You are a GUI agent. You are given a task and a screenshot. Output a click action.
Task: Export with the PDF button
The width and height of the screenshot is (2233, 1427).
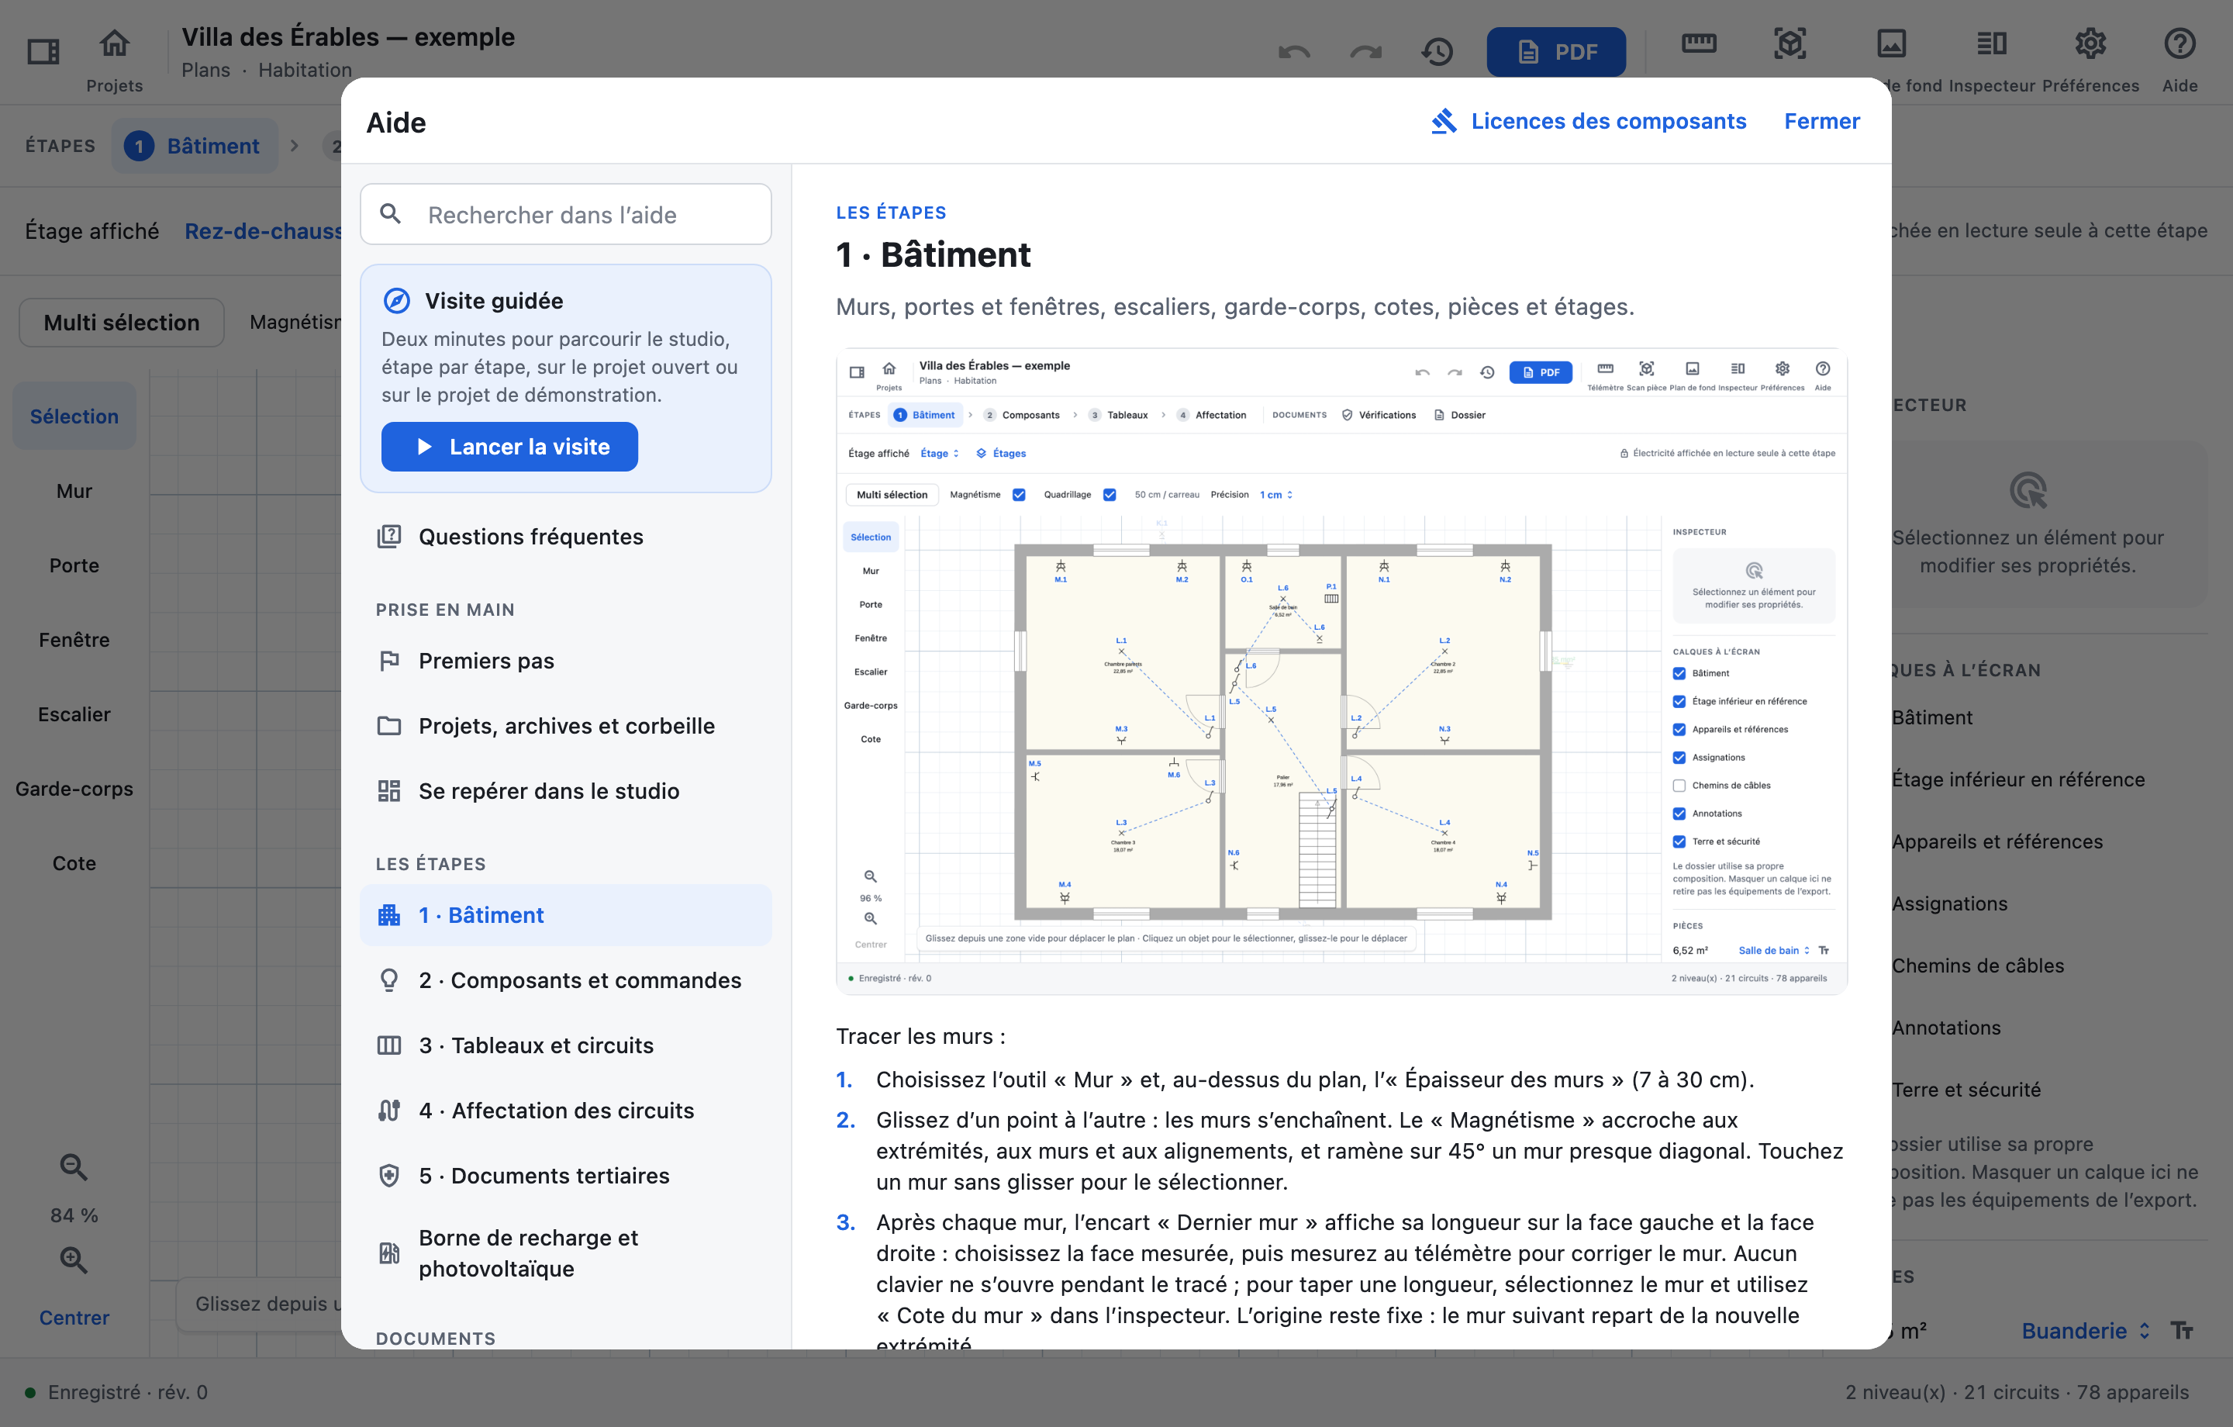click(1555, 51)
